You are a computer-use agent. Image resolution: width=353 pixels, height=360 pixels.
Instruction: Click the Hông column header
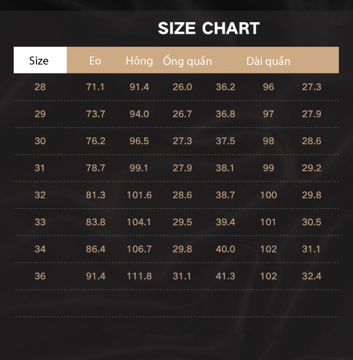pos(140,61)
